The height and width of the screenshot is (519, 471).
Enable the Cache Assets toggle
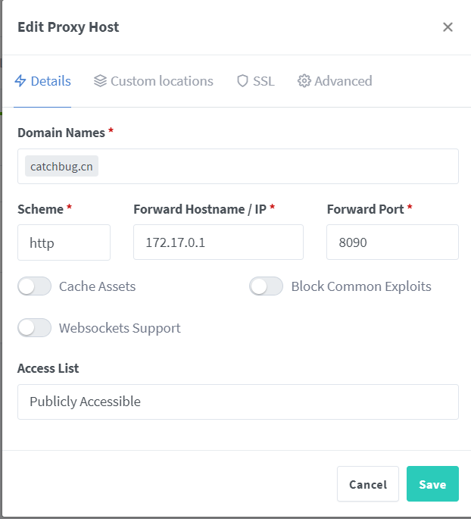tap(34, 286)
